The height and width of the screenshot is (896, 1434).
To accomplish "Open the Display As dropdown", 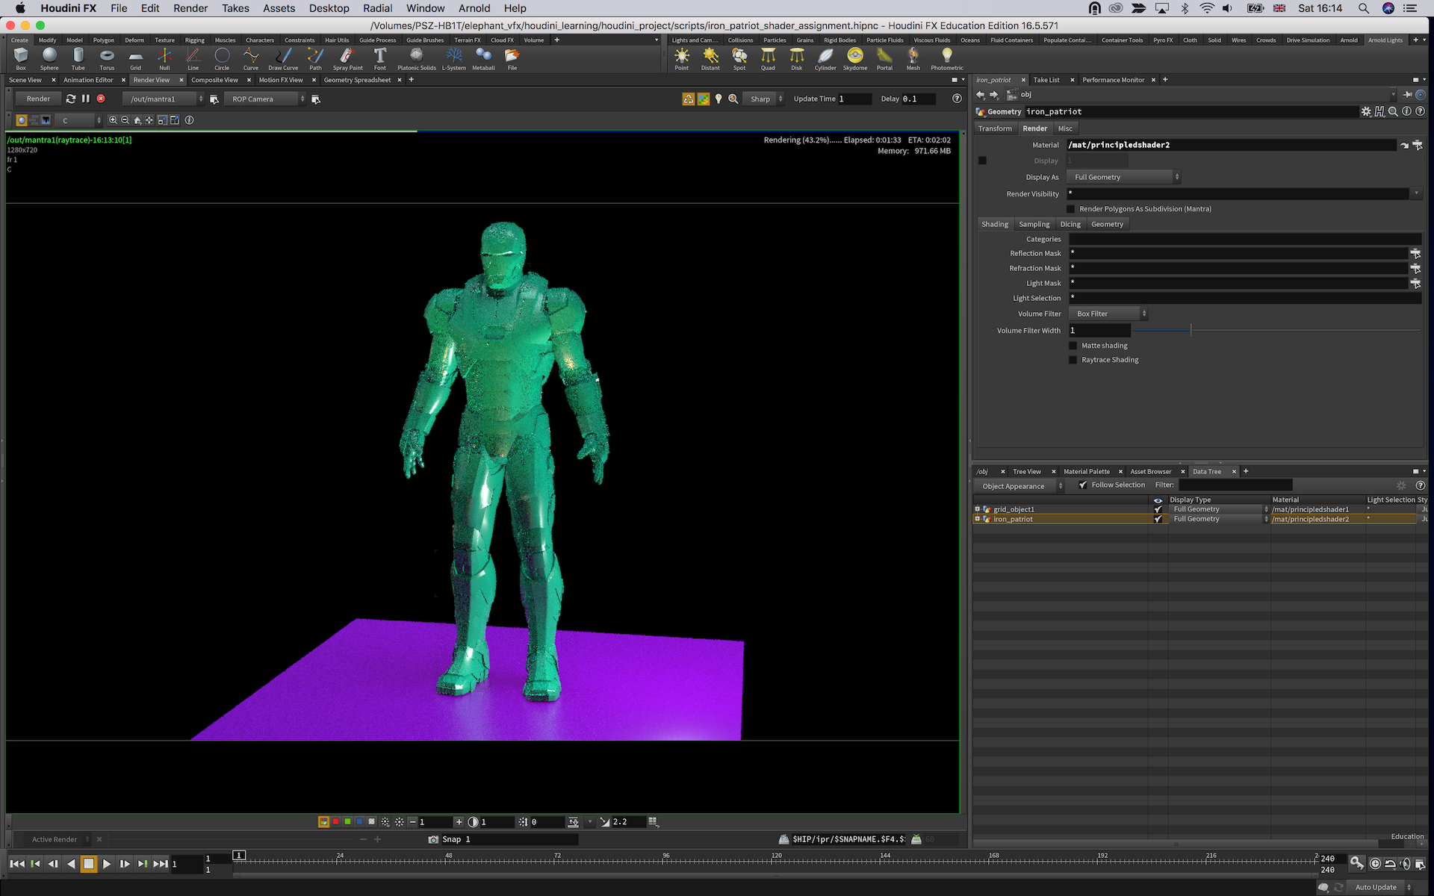I will pyautogui.click(x=1123, y=176).
